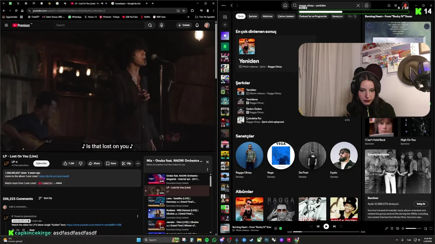Select Tümü filter in Spotify
435x244 pixels.
coord(241,16)
